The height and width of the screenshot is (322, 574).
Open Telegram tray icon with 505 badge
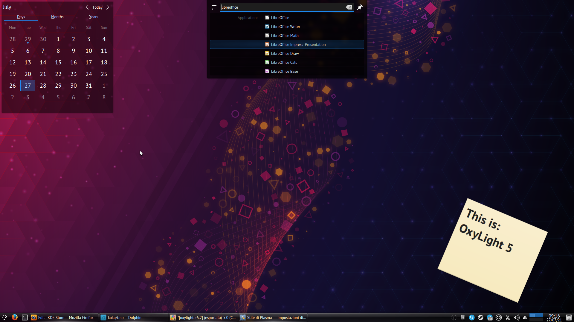490,318
